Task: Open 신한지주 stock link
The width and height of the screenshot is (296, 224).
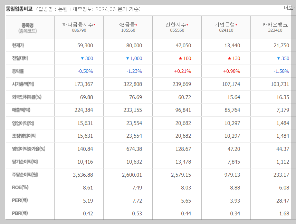Action: point(176,25)
